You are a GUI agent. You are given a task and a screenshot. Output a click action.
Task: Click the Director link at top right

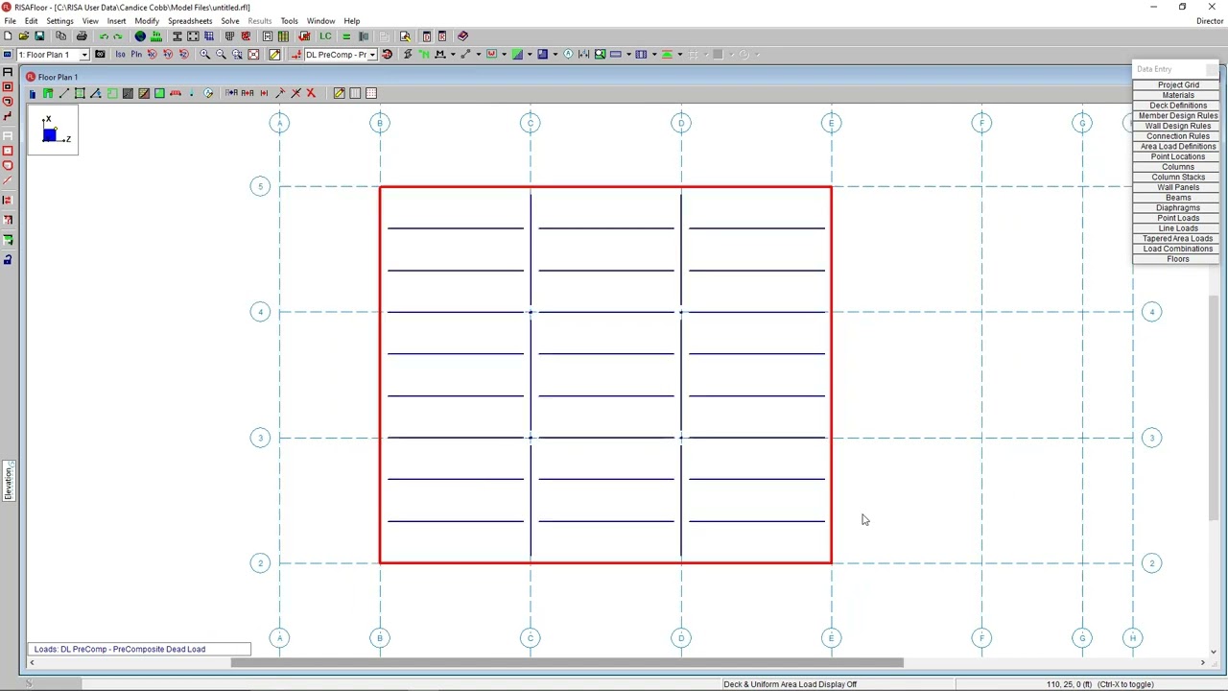[1210, 21]
